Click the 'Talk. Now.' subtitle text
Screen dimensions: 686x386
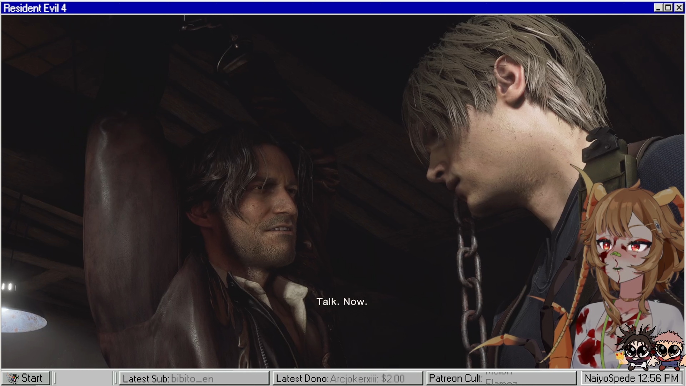click(x=342, y=302)
